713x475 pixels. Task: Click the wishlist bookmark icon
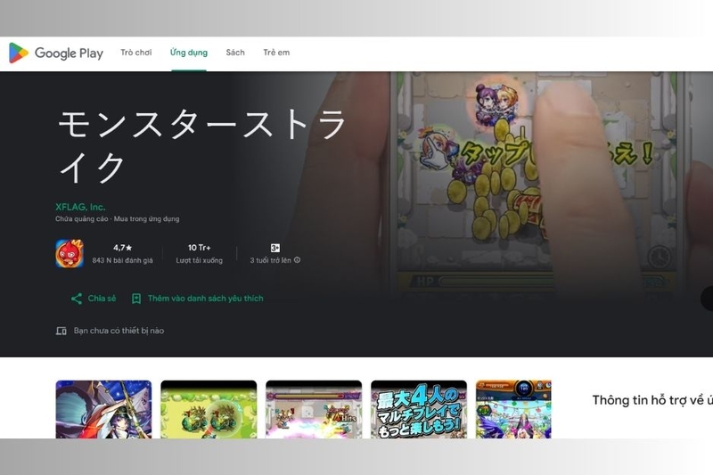click(136, 299)
